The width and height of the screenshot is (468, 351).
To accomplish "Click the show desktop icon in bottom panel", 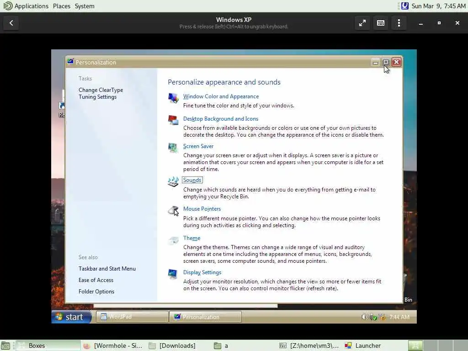I will pyautogui.click(x=5, y=346).
